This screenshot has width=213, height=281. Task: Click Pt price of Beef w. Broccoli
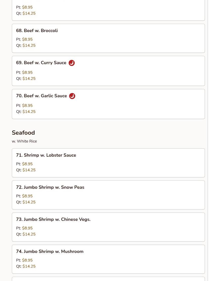(27, 39)
